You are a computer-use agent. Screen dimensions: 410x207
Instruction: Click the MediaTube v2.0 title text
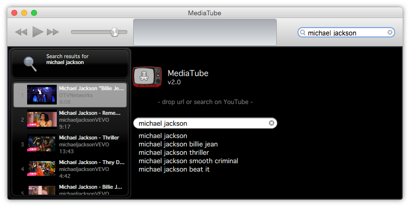pyautogui.click(x=188, y=77)
